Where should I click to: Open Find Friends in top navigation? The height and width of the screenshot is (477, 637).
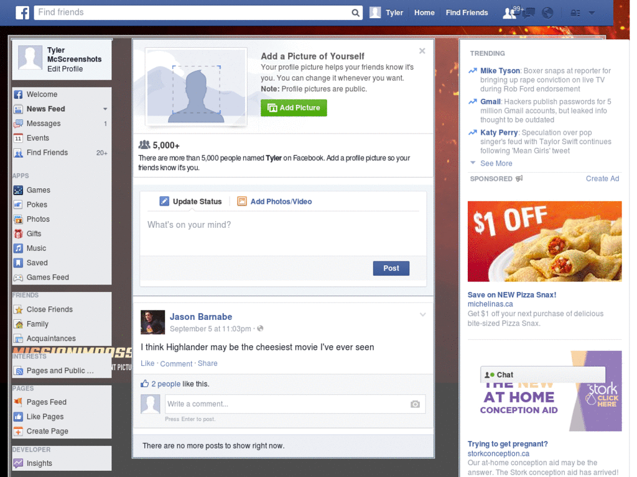467,12
